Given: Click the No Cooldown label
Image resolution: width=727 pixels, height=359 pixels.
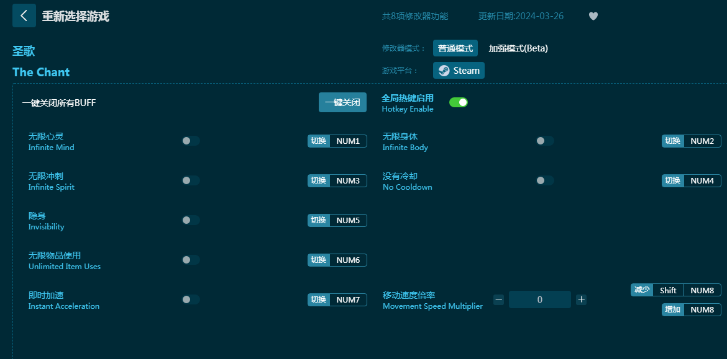Looking at the screenshot, I should click(407, 187).
